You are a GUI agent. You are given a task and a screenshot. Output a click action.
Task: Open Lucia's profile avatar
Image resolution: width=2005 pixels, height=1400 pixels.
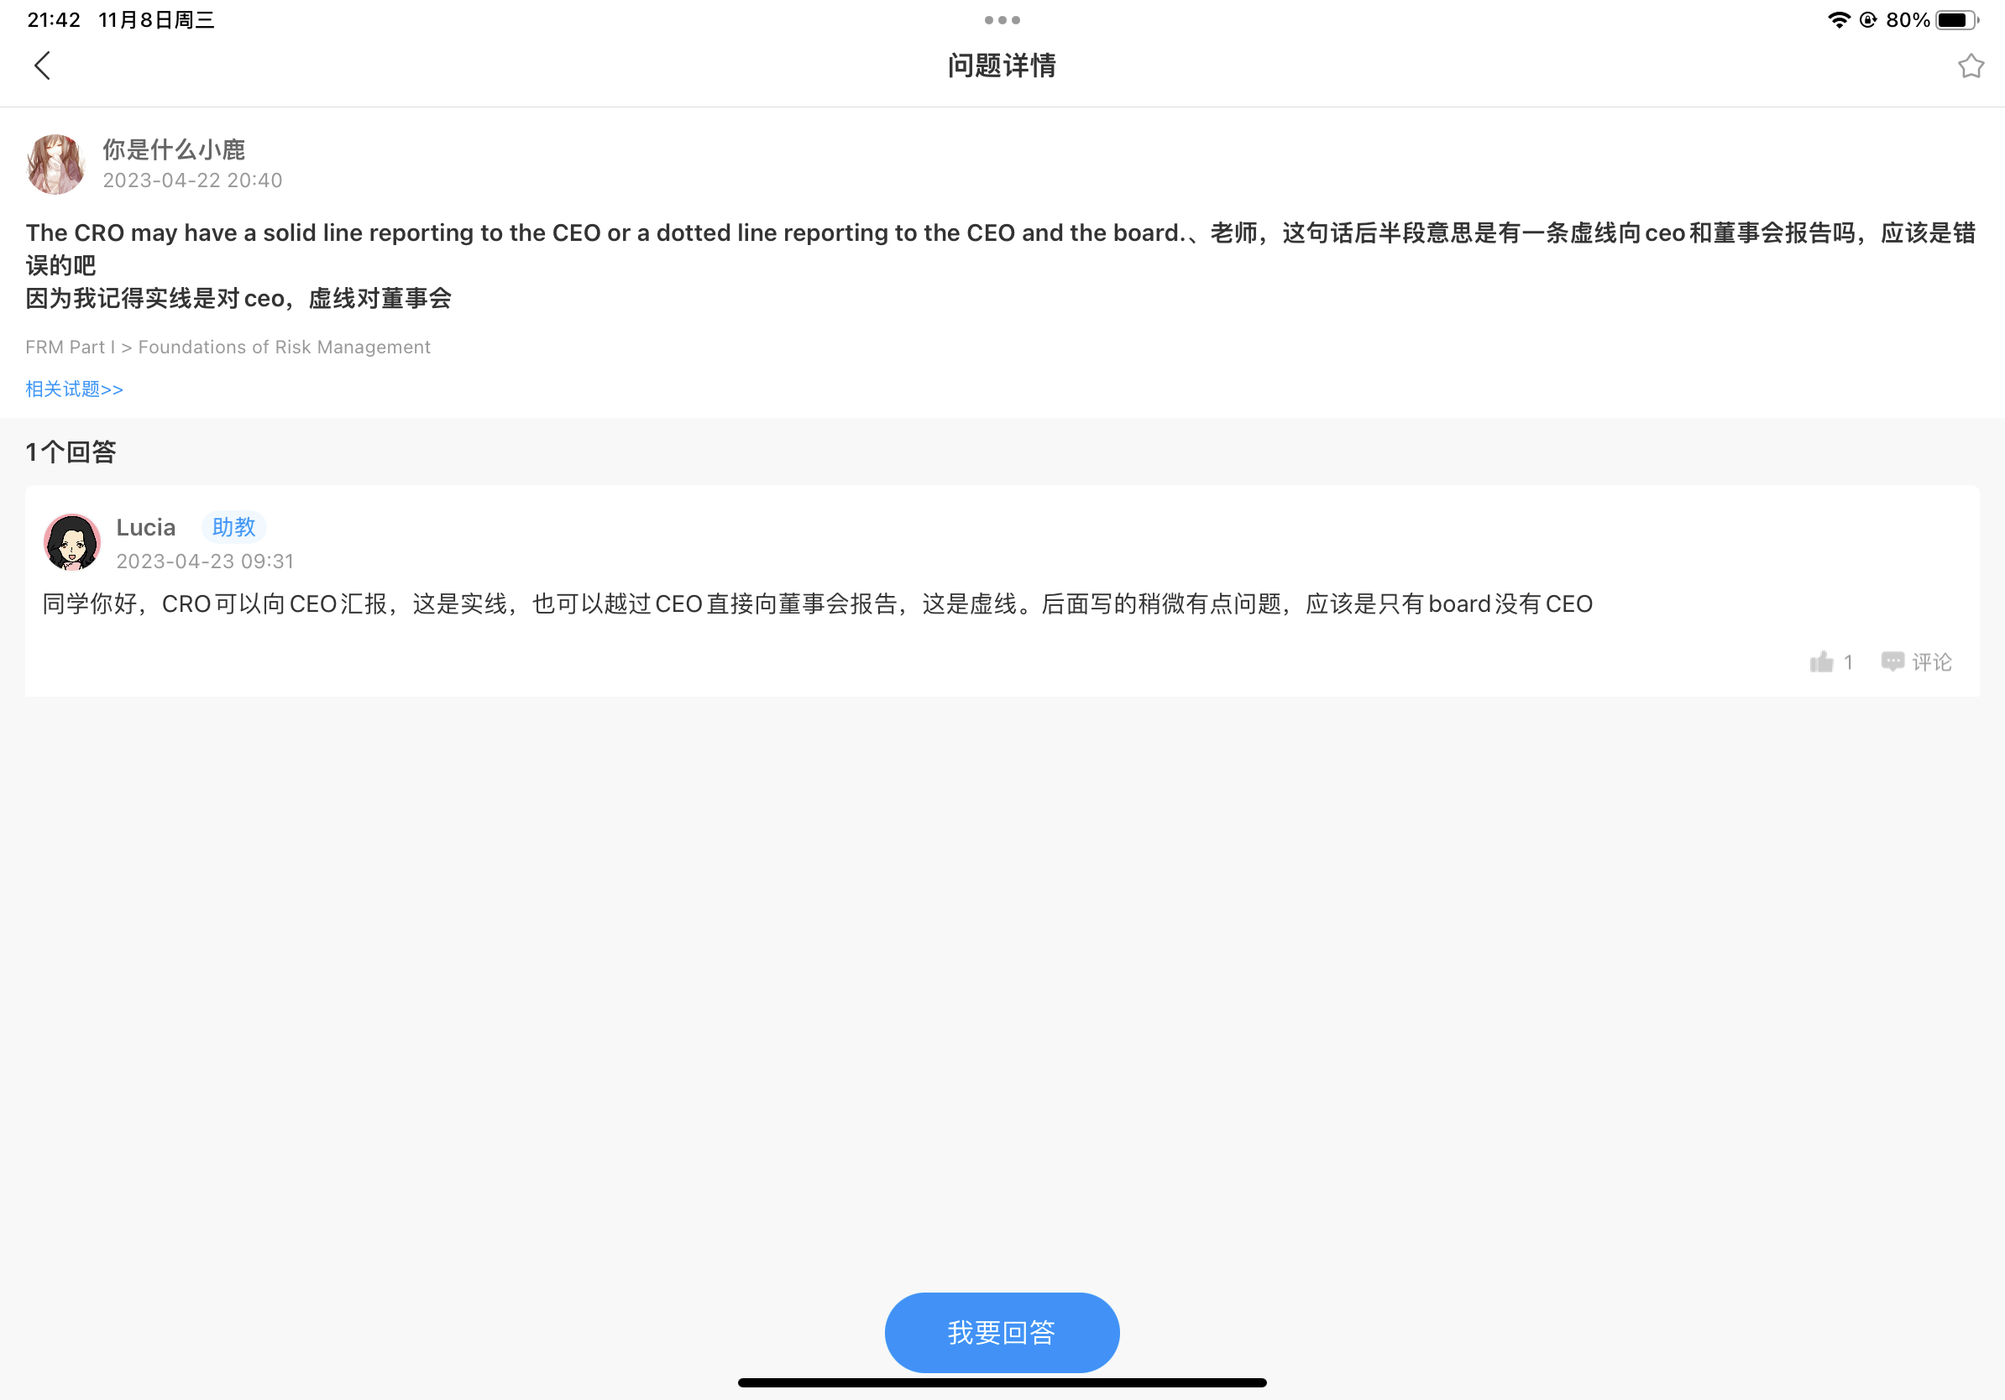click(x=71, y=542)
